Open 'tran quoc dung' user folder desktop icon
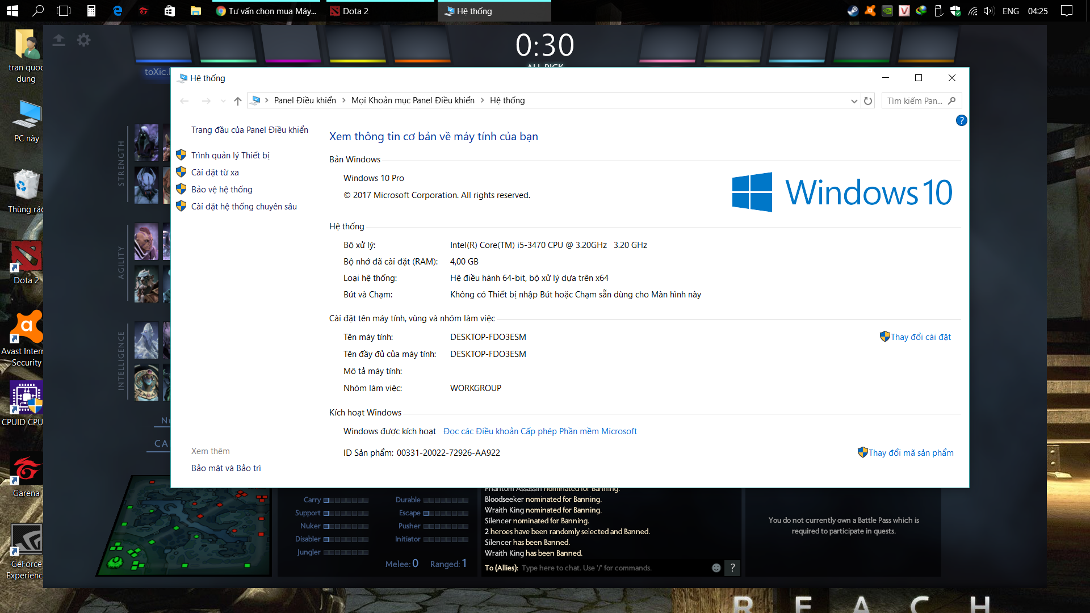The width and height of the screenshot is (1090, 613). pyautogui.click(x=26, y=56)
